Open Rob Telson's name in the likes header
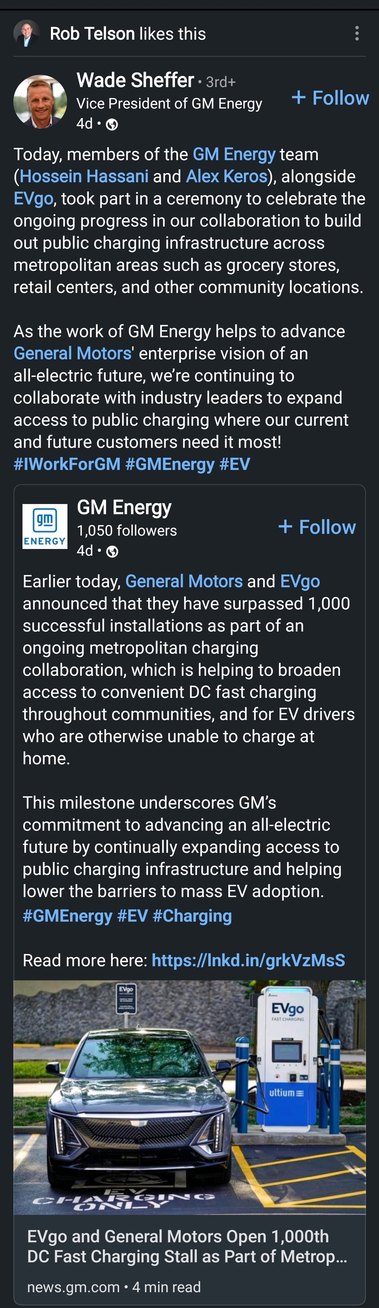The image size is (379, 1308). coord(92,33)
